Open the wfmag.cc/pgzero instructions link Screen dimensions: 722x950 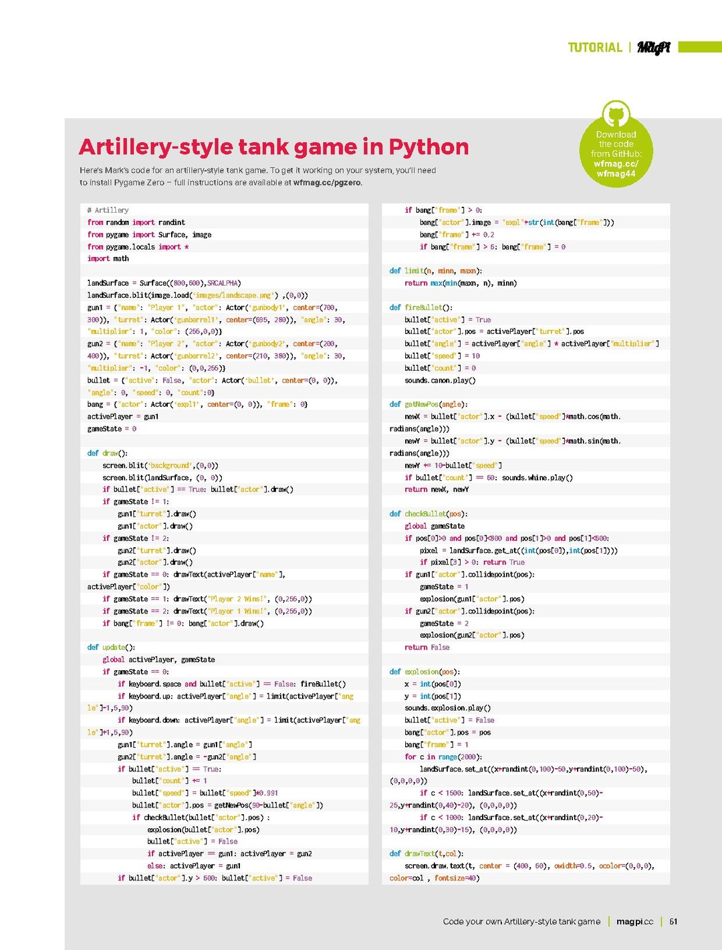(x=327, y=183)
